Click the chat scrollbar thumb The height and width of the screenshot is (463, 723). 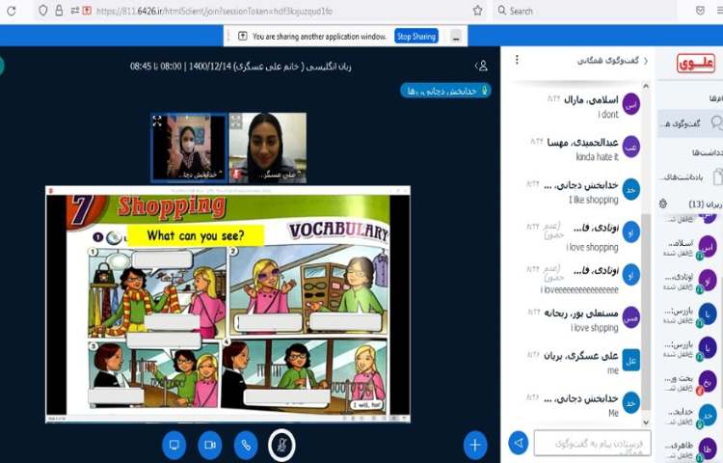tap(646, 313)
